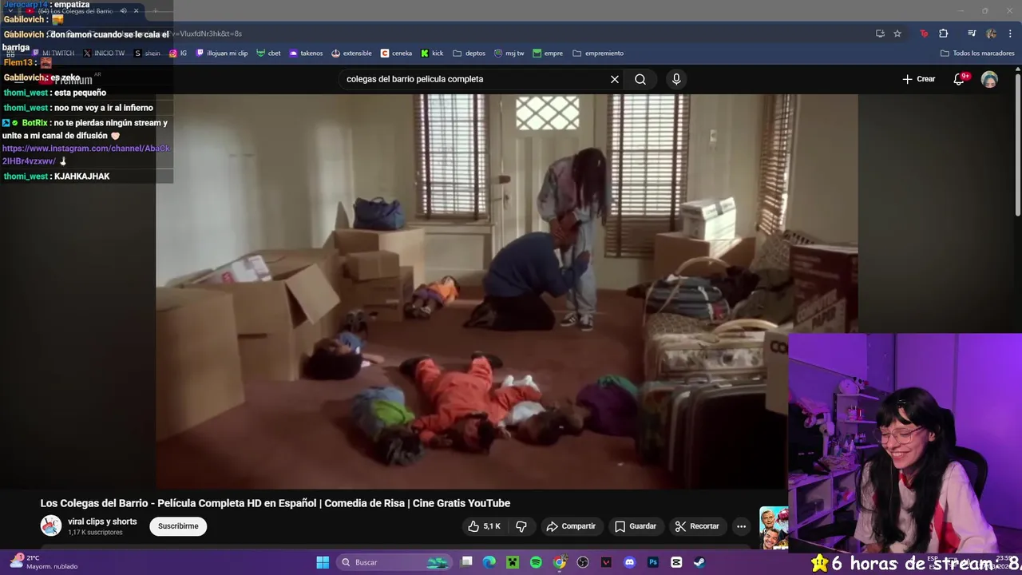The height and width of the screenshot is (575, 1022).
Task: Open the viral clips y shorts channel avatar
Action: [51, 525]
